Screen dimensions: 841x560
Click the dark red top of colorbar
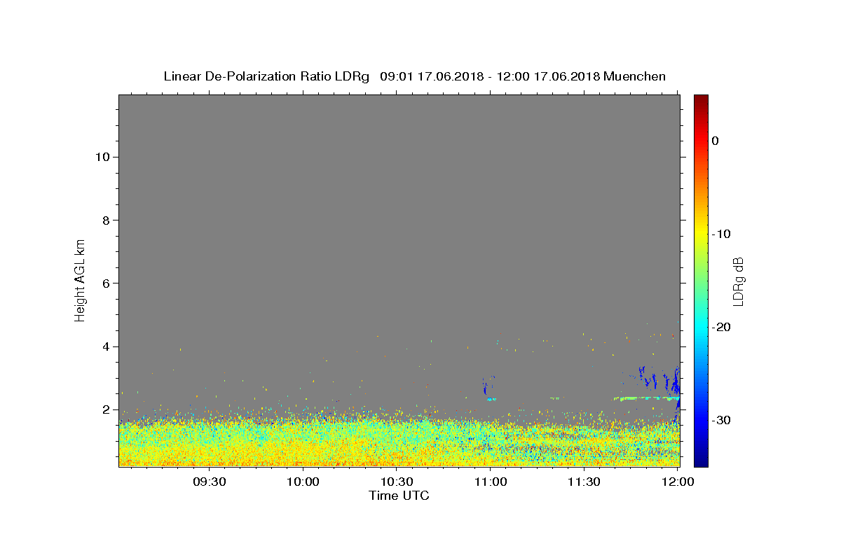(x=701, y=99)
